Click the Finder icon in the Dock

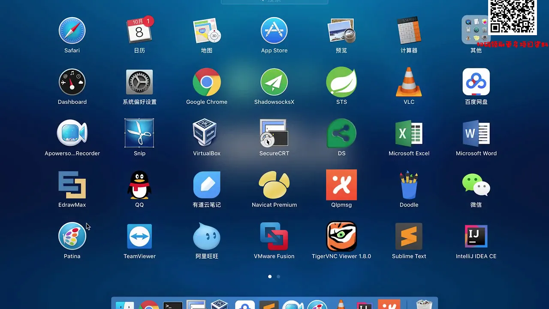pyautogui.click(x=124, y=305)
